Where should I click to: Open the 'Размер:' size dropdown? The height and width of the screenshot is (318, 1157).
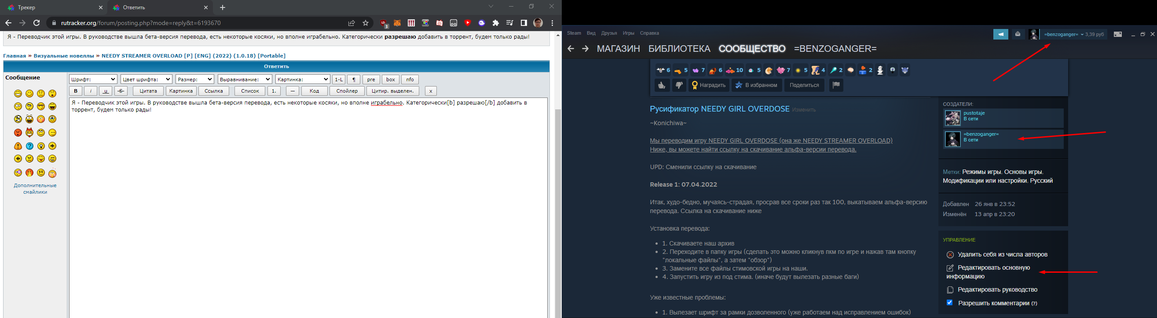194,79
